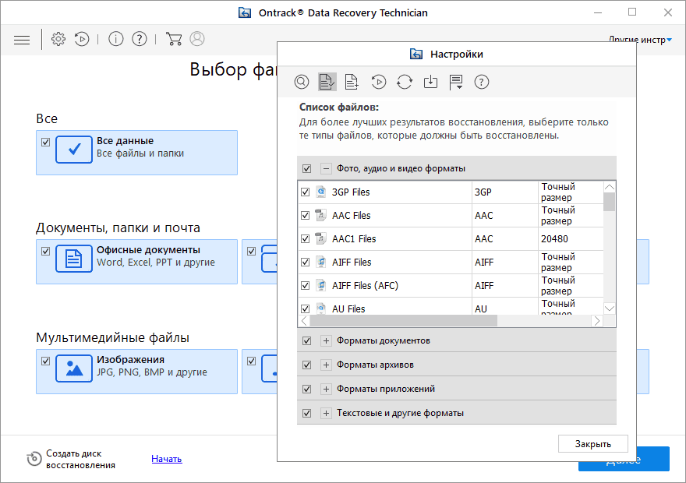
Task: Open the user account icon
Action: tap(197, 39)
